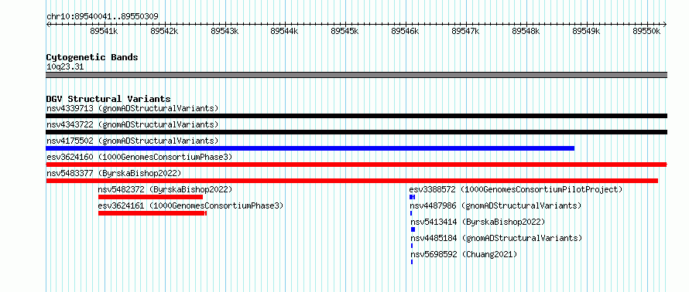Screen dimensions: 689x292
Task: Click the gray cytogenetic band bar
Action: click(x=356, y=75)
